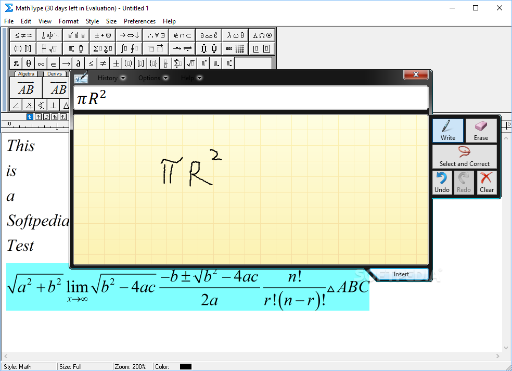Open the Style menu

click(92, 21)
